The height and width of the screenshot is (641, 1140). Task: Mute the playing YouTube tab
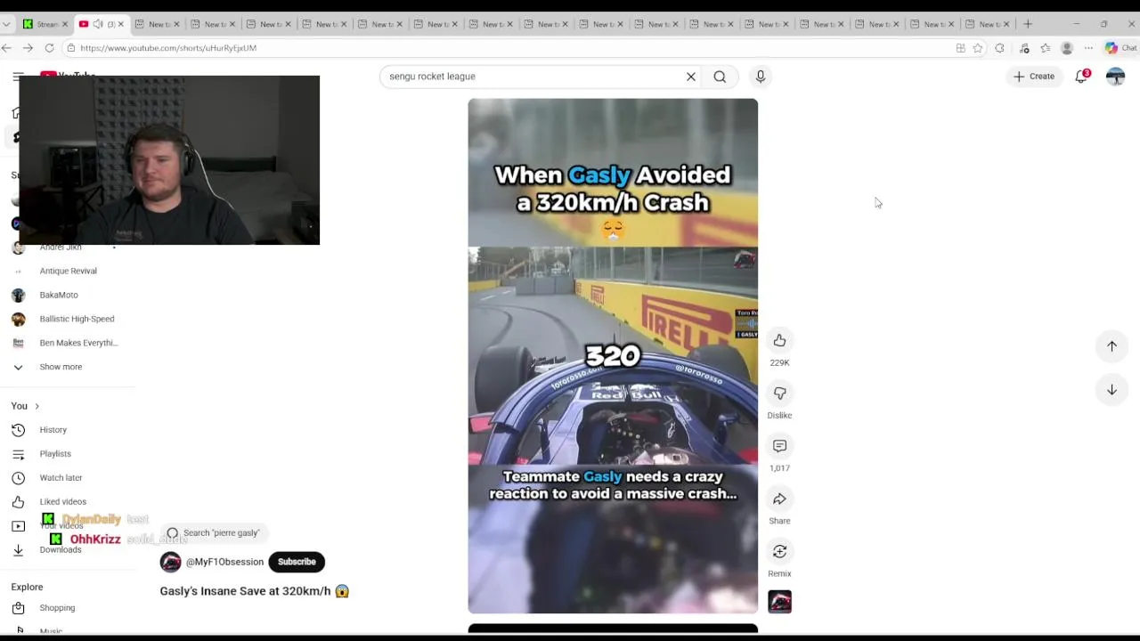98,24
